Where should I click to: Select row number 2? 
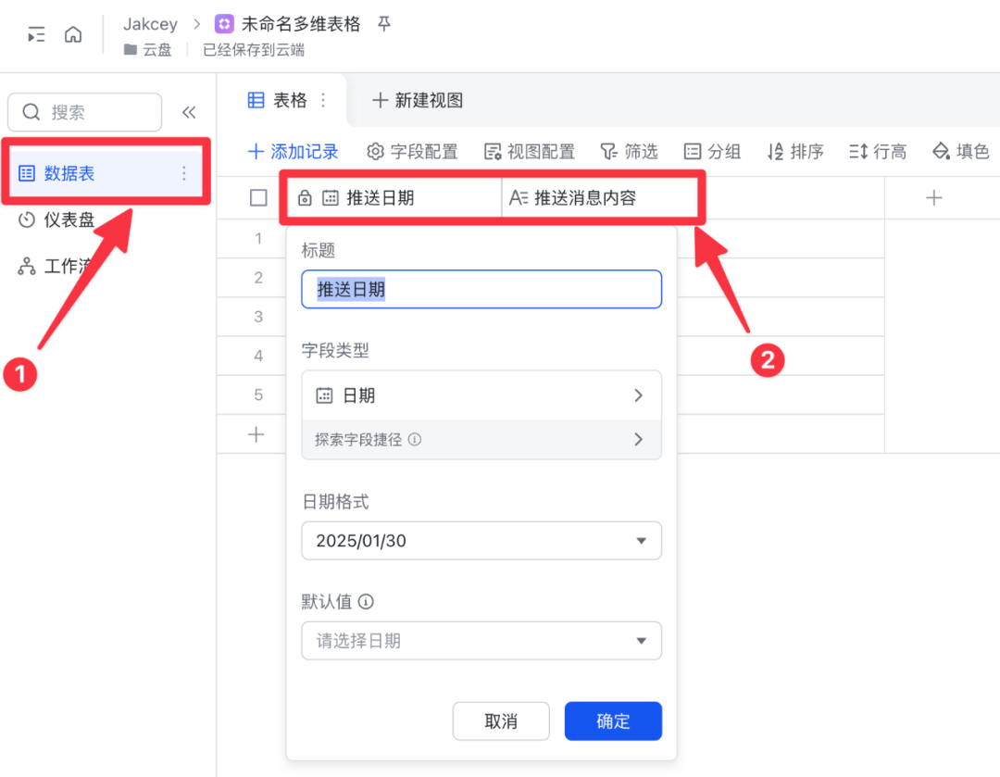coord(258,278)
